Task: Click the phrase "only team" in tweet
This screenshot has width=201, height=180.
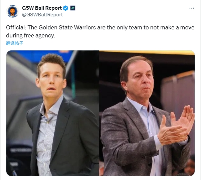Action: click(129, 27)
